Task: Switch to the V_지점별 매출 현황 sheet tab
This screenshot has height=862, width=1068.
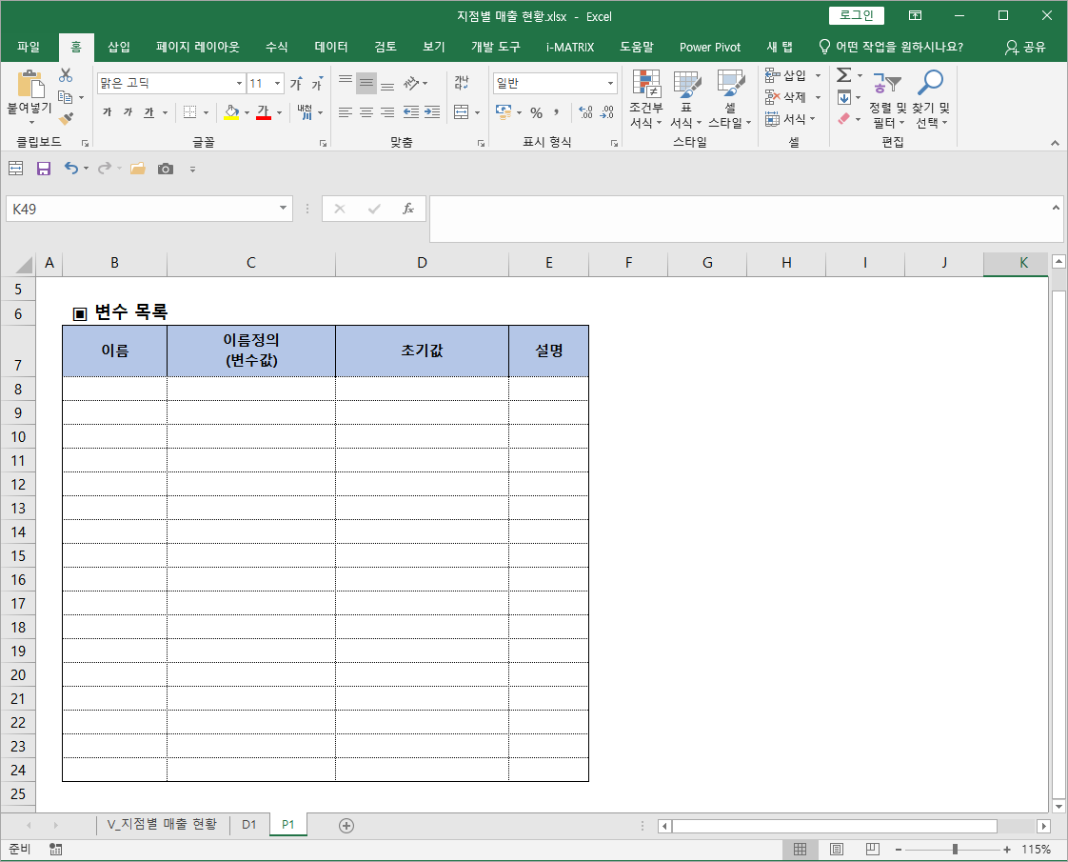Action: [x=162, y=824]
